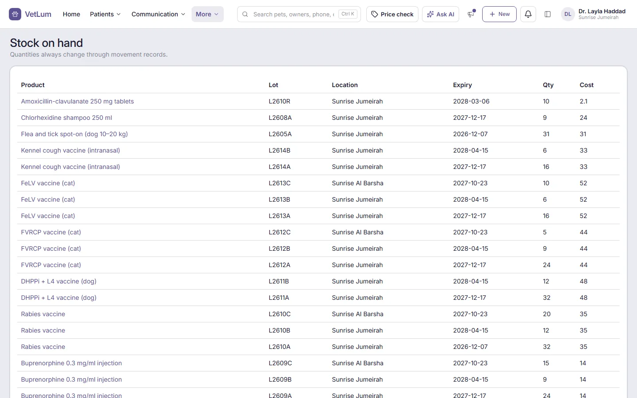Screen dimensions: 637x398
Task: Open the More dropdown menu
Action: click(207, 14)
